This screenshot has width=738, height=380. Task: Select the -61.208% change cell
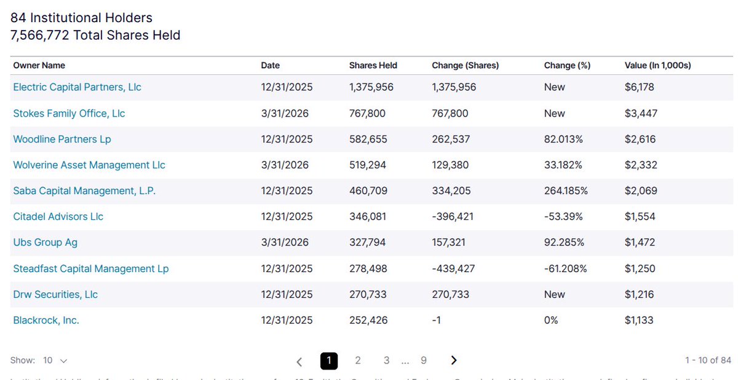pyautogui.click(x=566, y=269)
